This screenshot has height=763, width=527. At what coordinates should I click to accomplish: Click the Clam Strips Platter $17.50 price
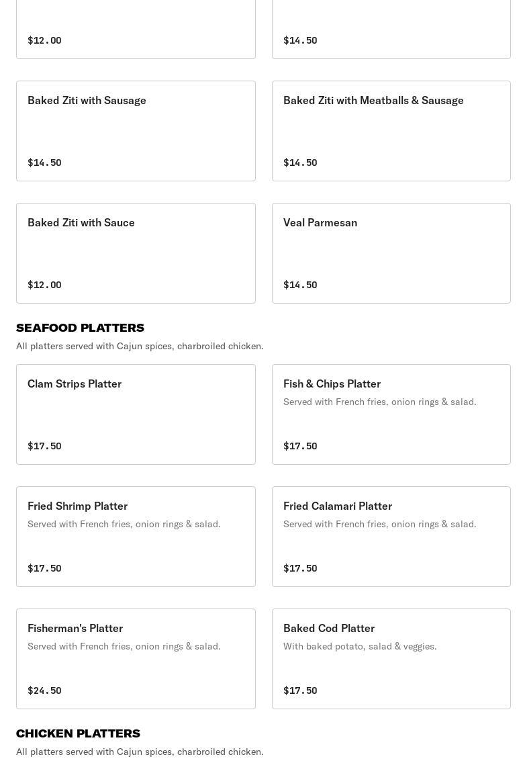click(44, 446)
